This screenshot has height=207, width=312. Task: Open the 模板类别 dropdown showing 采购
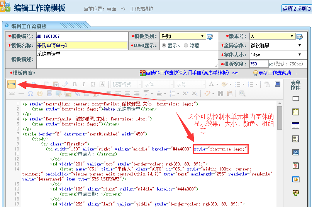pyautogui.click(x=183, y=36)
